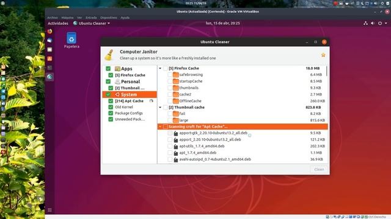The height and width of the screenshot is (219, 391).
Task: Click the 823.8 KB Thumbnail cache size value
Action: pos(313,107)
